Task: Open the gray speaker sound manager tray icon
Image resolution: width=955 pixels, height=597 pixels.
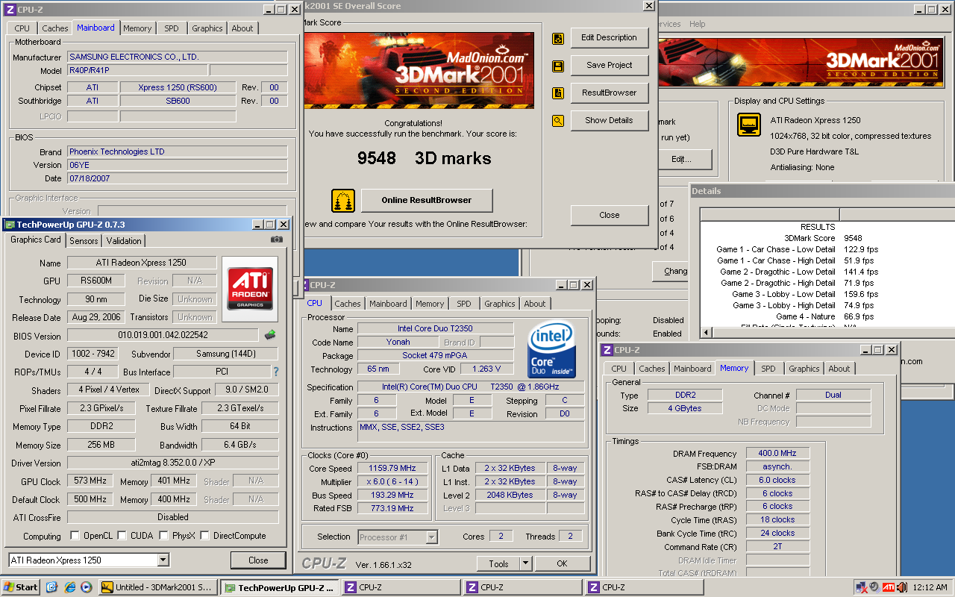Action: 874,587
